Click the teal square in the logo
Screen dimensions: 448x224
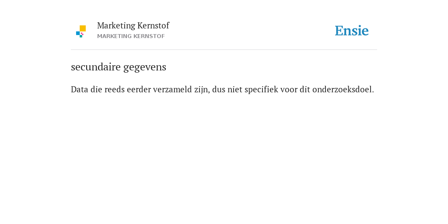click(81, 36)
